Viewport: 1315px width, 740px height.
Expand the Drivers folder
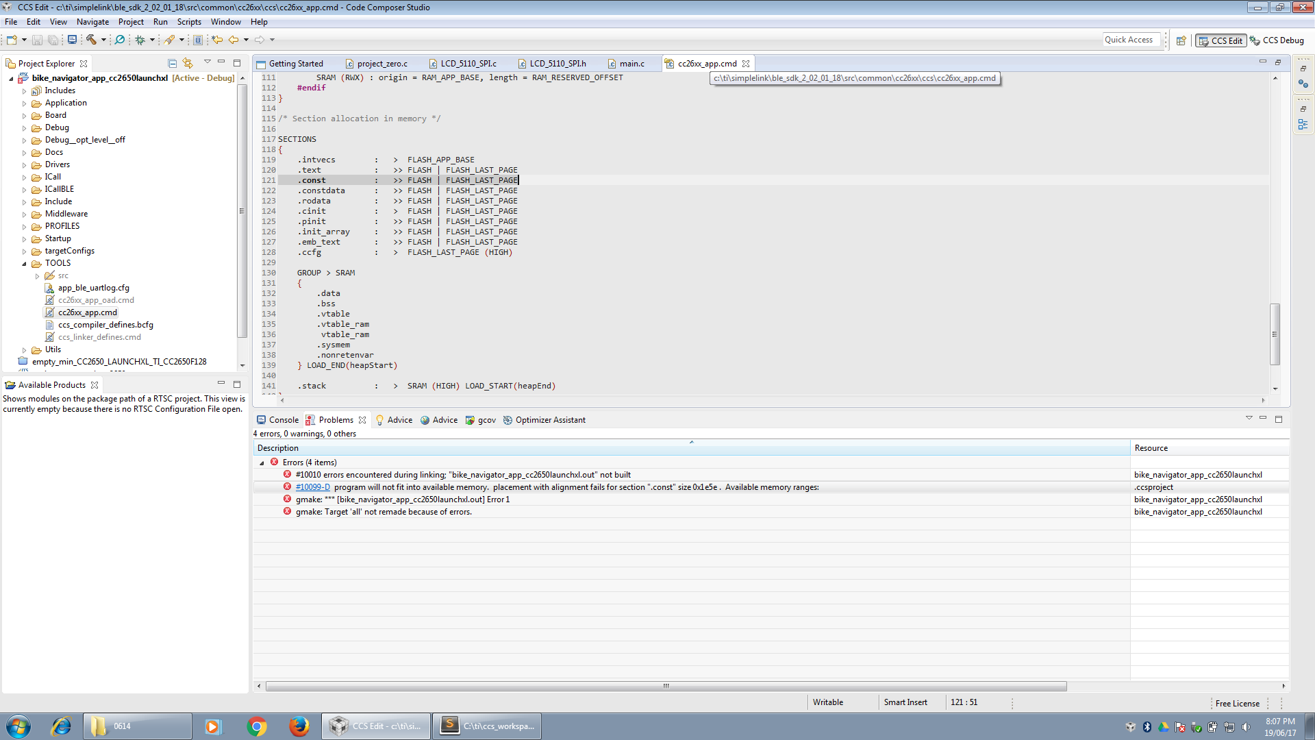pos(25,164)
